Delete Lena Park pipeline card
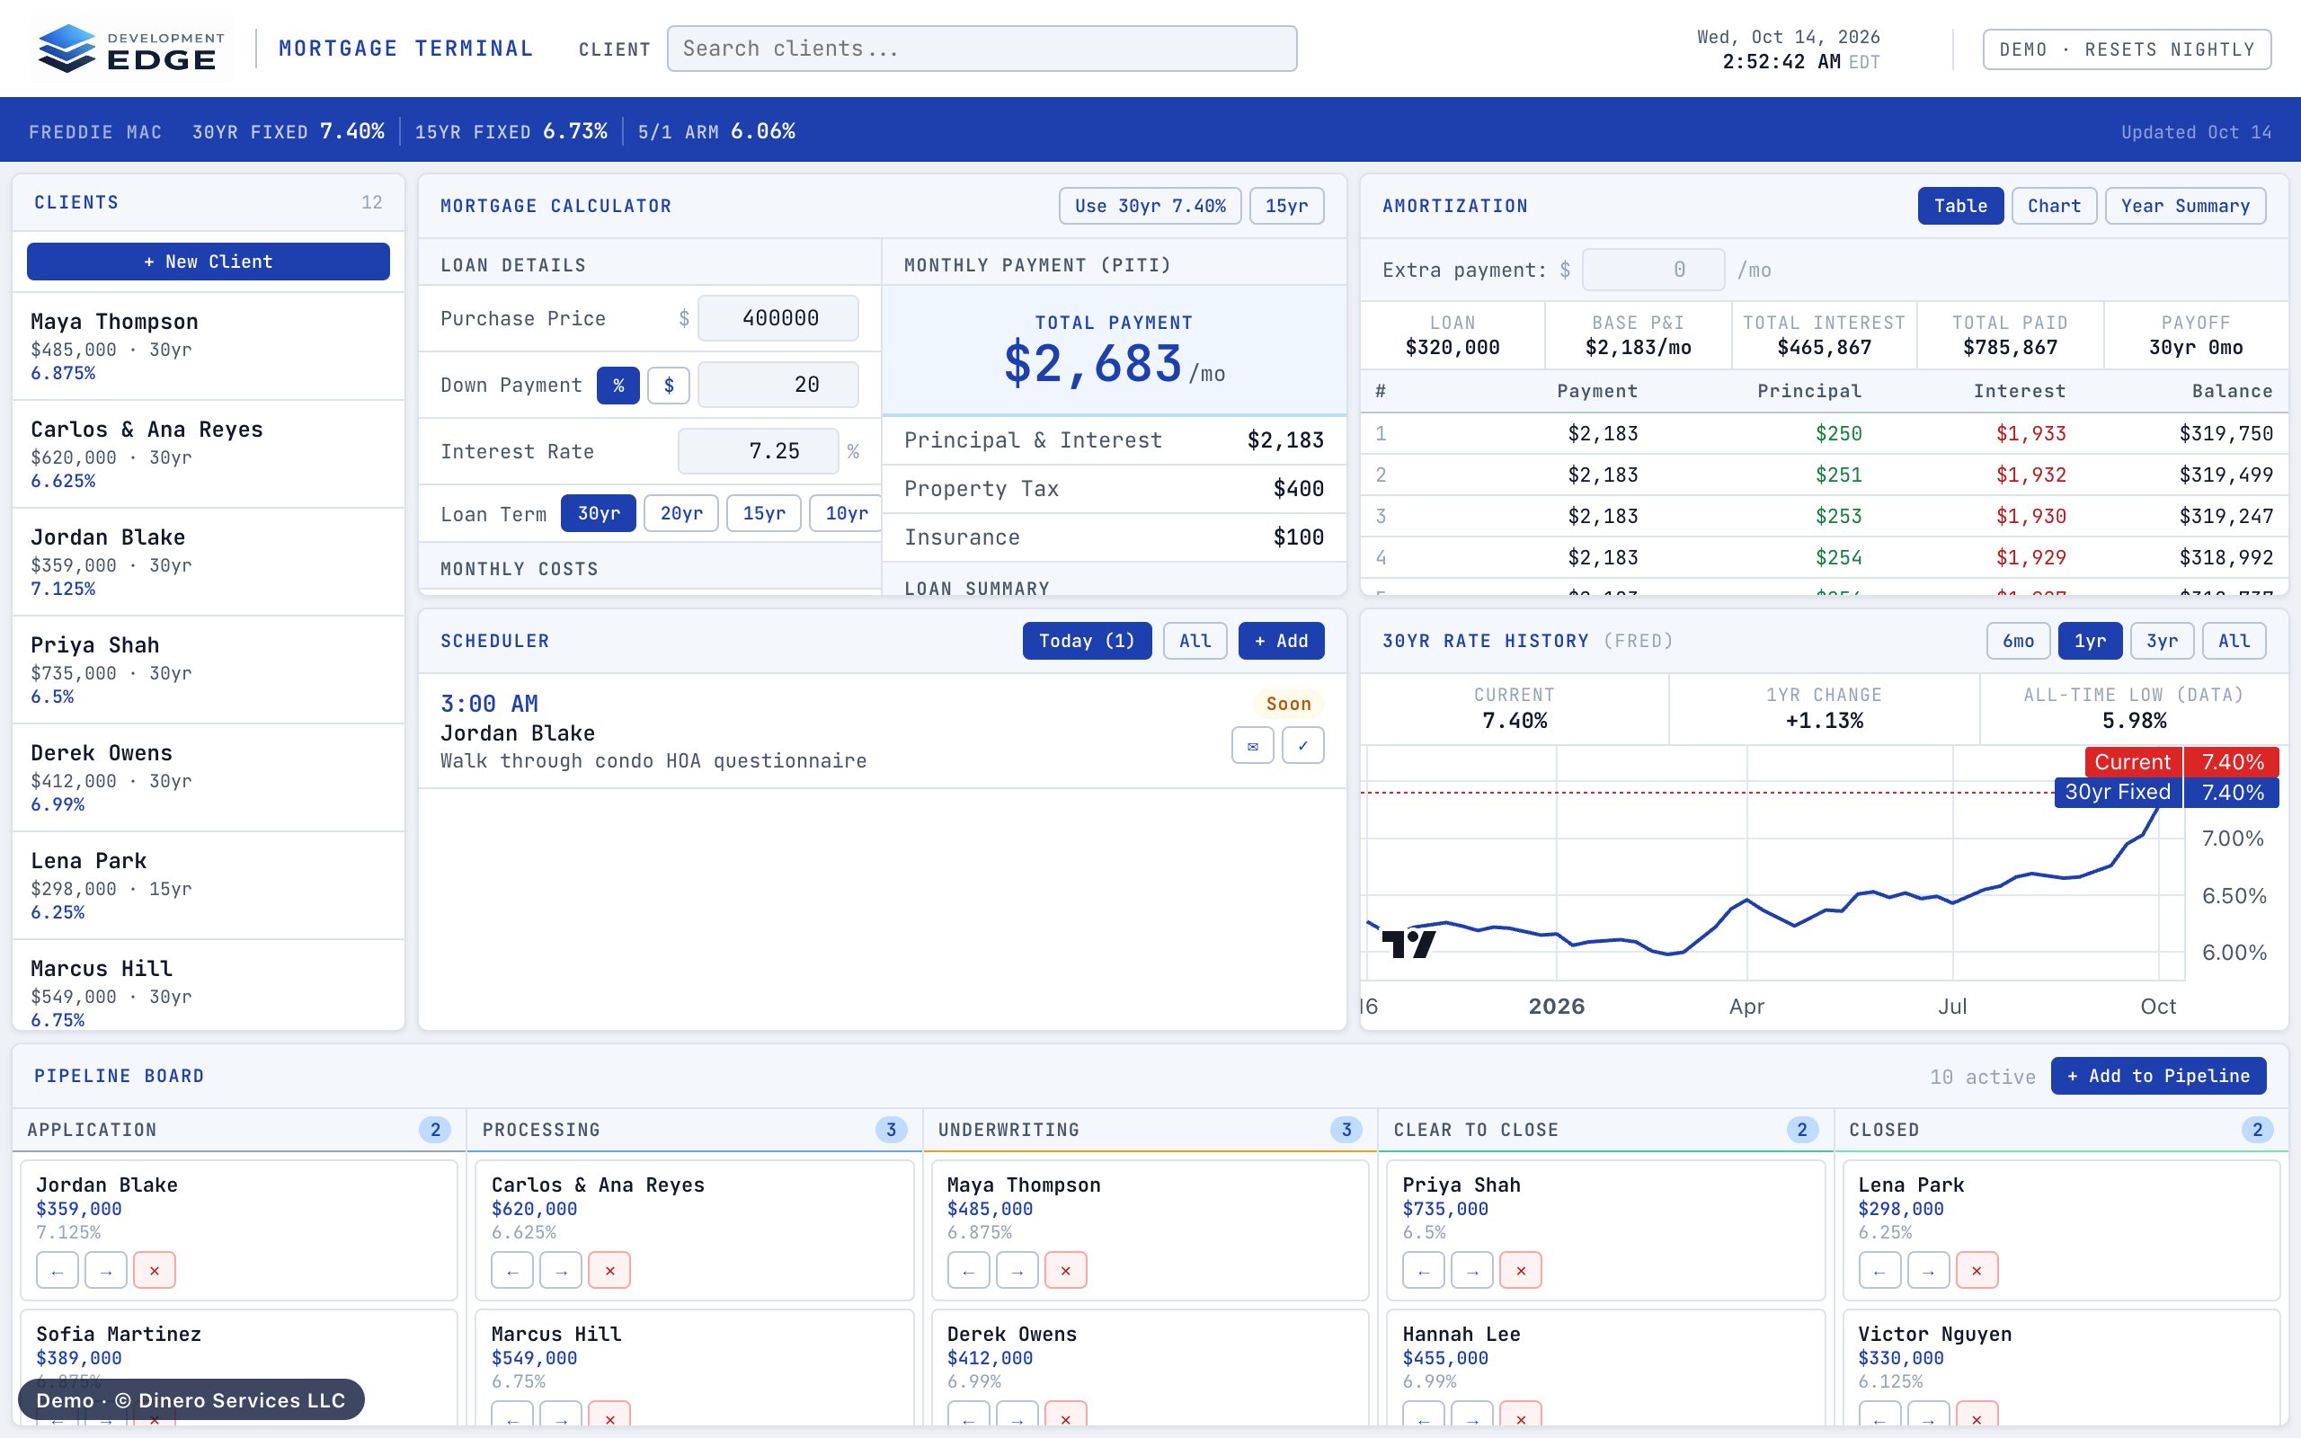 coord(1977,1271)
